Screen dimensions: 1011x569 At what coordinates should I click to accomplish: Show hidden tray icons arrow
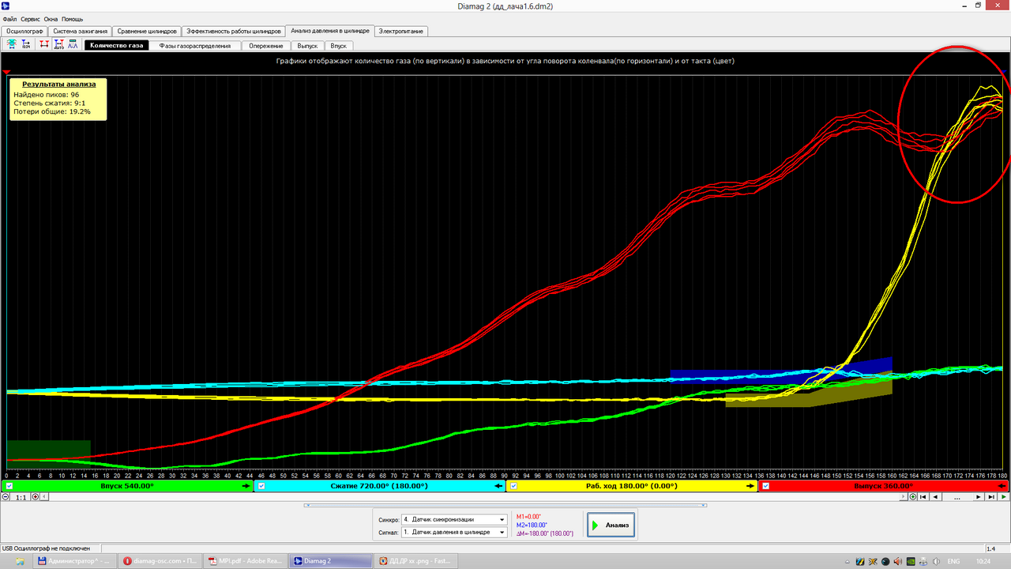(x=848, y=561)
